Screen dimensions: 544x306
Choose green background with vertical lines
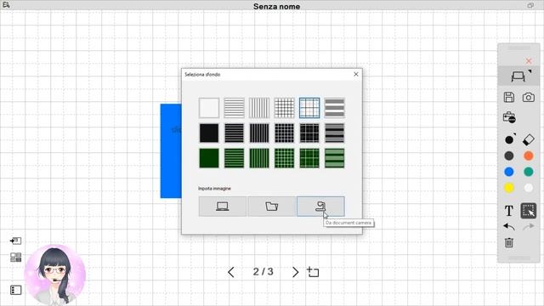click(x=259, y=158)
